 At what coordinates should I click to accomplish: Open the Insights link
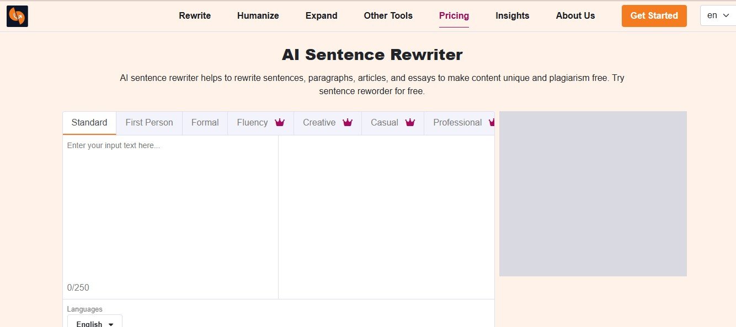512,15
